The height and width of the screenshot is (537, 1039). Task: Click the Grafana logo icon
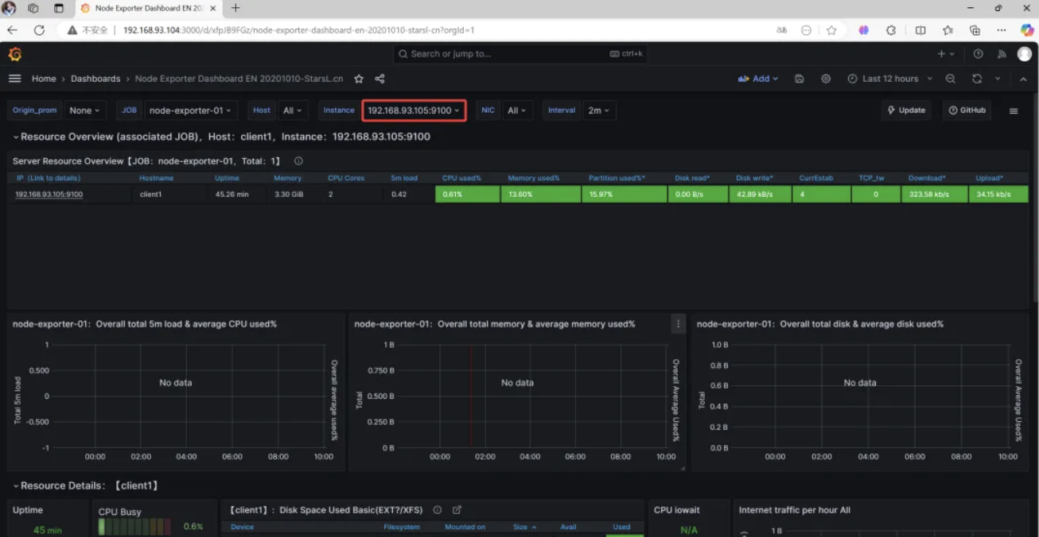click(14, 54)
